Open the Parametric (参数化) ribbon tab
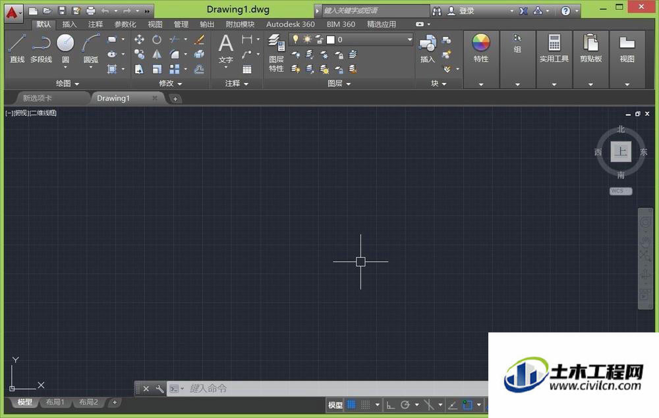The height and width of the screenshot is (418, 659). click(x=125, y=24)
